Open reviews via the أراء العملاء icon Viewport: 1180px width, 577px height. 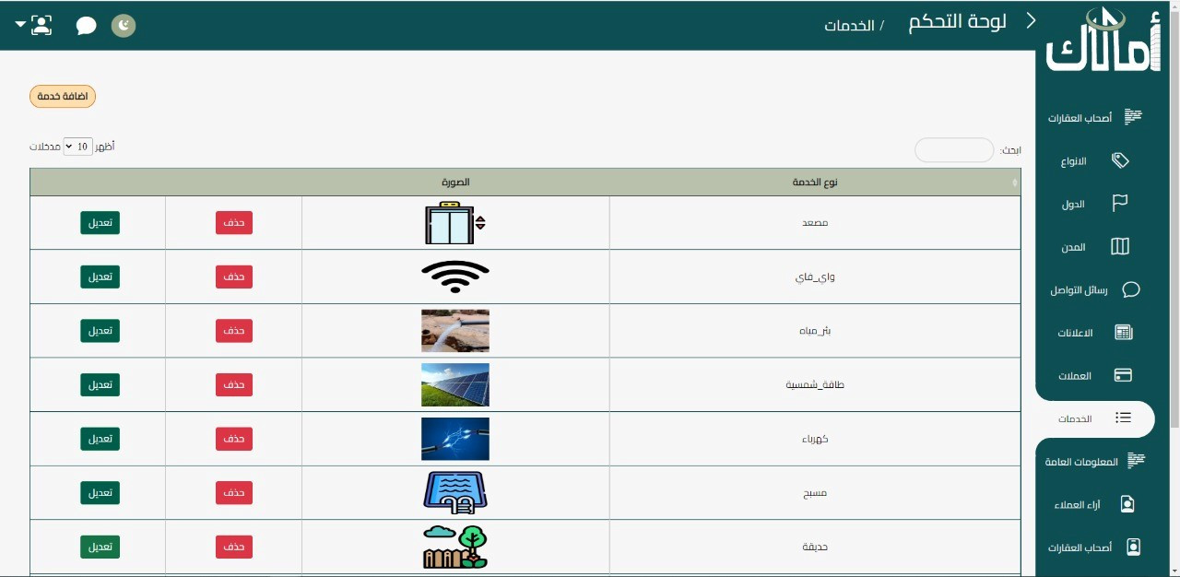pos(1127,503)
